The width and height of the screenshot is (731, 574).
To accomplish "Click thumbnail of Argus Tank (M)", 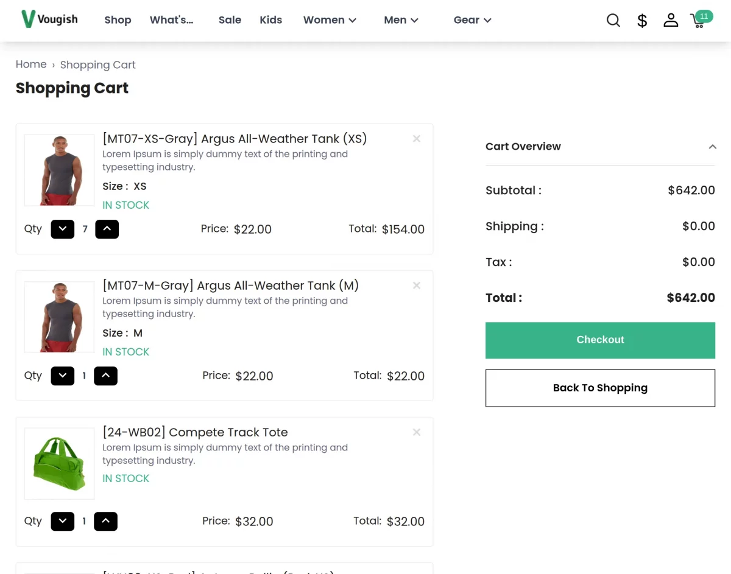I will click(59, 317).
